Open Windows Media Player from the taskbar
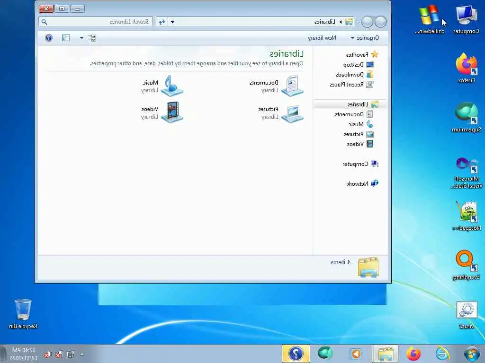 coord(356,354)
